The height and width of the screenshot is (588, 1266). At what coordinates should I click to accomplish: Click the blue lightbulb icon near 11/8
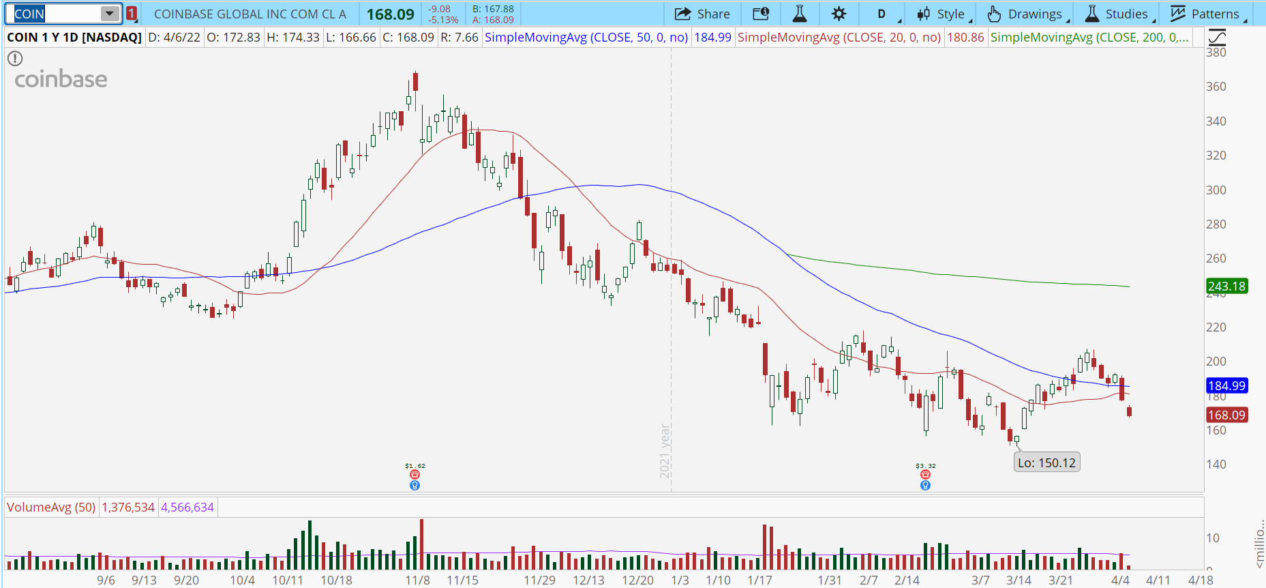415,486
